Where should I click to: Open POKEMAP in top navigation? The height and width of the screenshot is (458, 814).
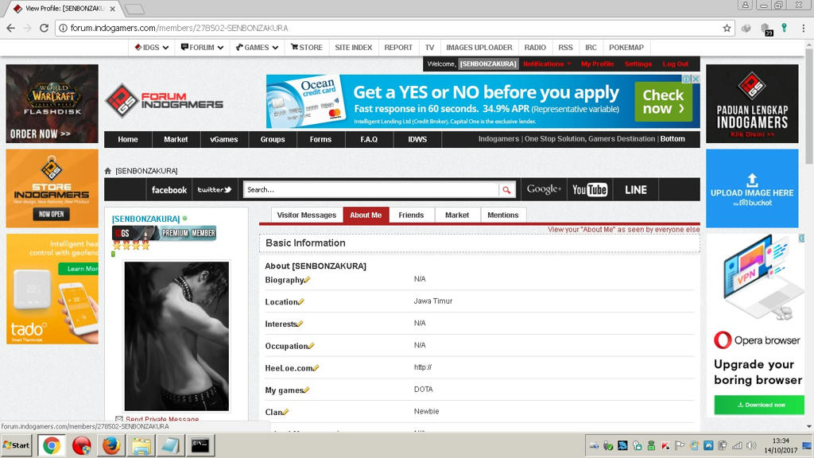coord(626,47)
